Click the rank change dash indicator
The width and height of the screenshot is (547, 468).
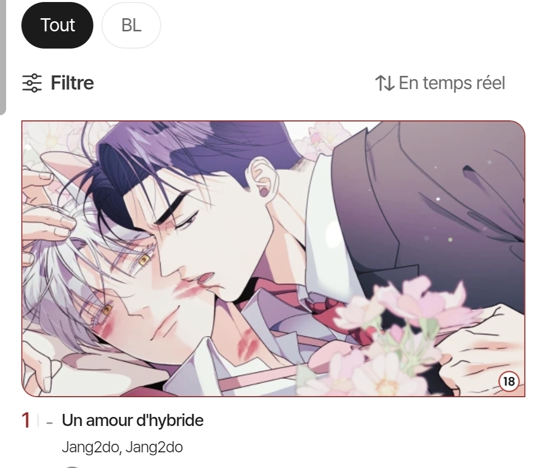pos(50,423)
